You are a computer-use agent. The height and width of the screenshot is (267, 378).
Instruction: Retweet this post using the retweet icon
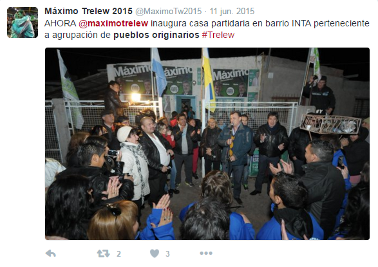(x=104, y=253)
